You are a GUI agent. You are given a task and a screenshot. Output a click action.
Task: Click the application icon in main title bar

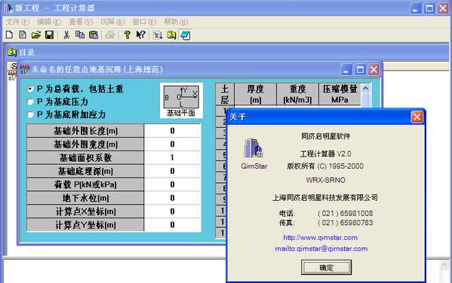click(x=8, y=8)
